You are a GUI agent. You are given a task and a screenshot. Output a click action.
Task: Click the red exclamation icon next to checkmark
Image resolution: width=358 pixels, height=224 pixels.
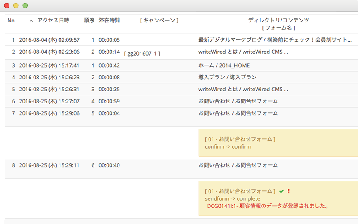coord(289,191)
